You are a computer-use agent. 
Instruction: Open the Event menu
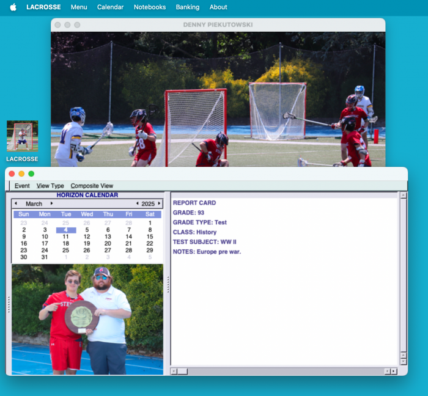[22, 186]
